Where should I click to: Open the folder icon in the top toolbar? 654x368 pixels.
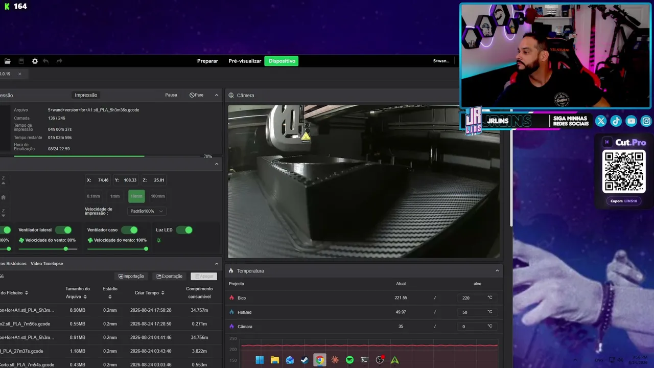click(x=8, y=61)
